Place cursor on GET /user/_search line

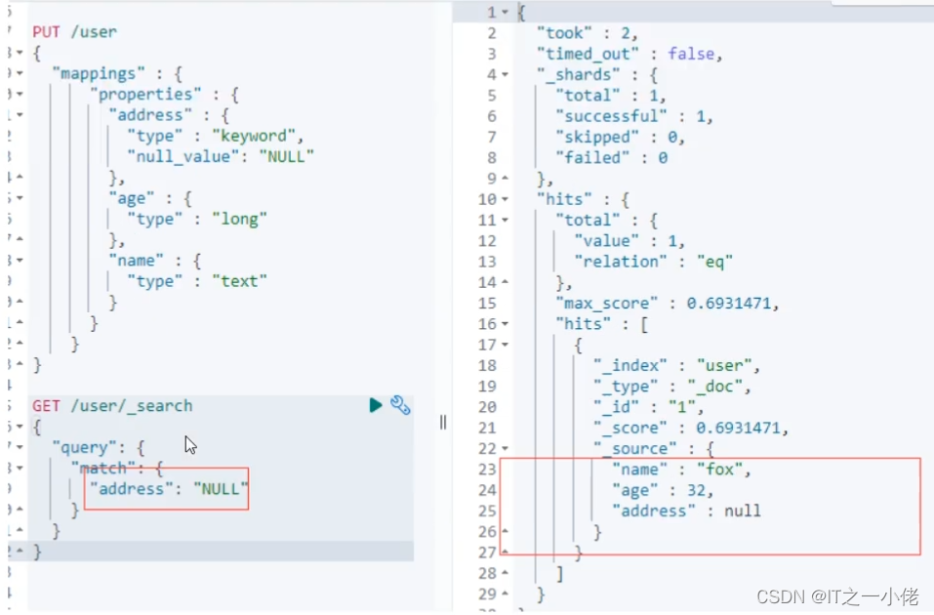[x=112, y=406]
